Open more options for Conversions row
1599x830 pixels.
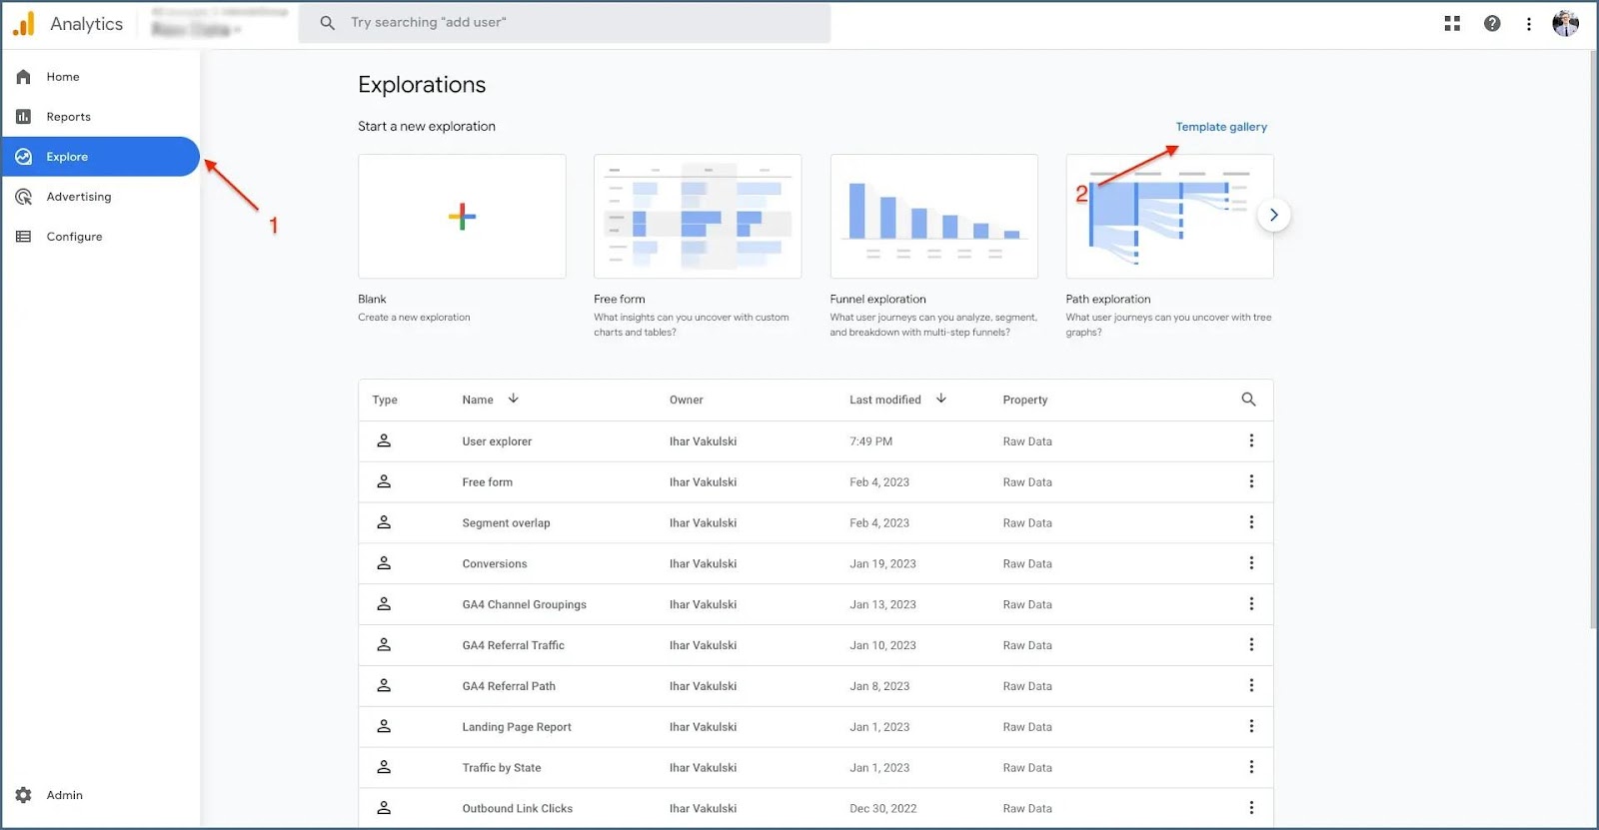1251,563
